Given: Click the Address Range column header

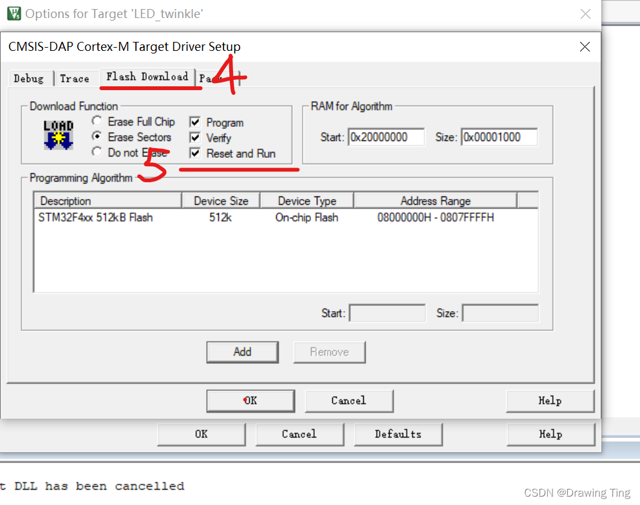Looking at the screenshot, I should pyautogui.click(x=435, y=201).
